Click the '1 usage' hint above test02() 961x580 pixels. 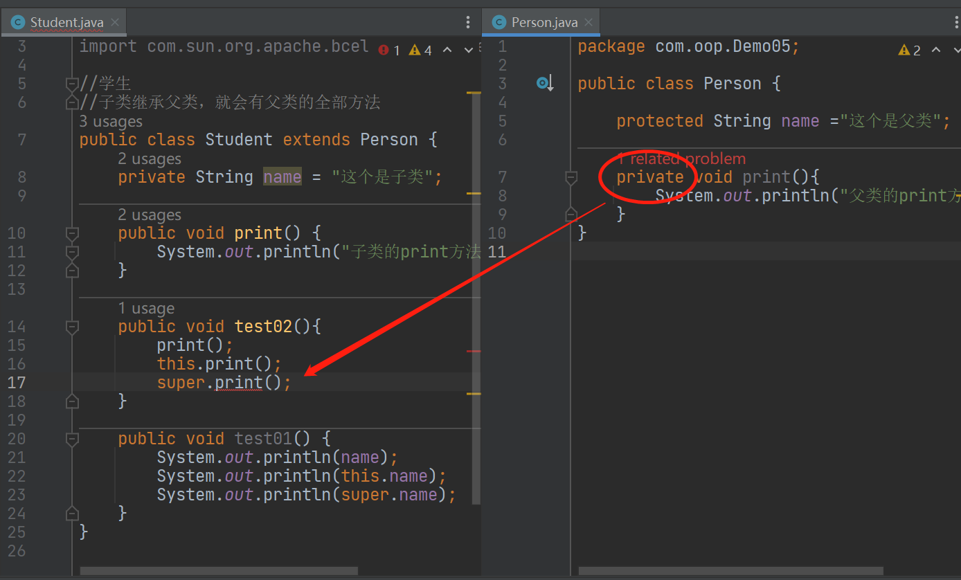tap(146, 309)
